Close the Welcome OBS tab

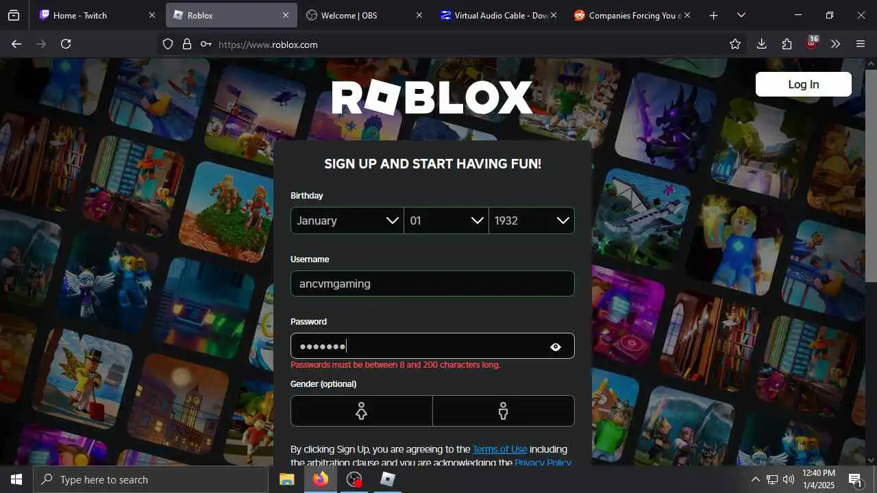click(419, 15)
